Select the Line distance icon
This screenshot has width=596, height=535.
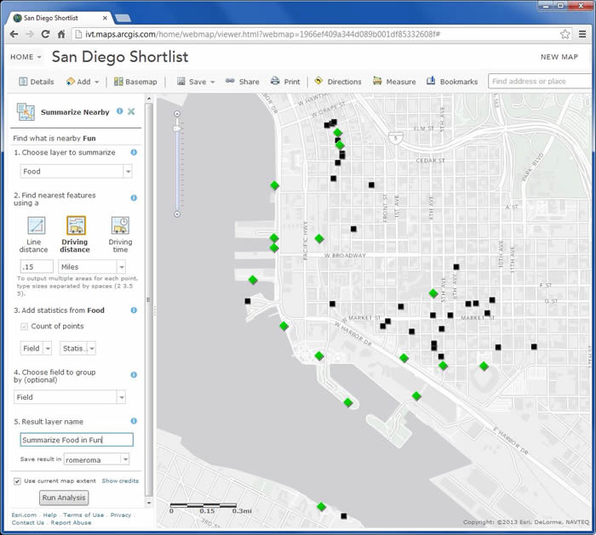coord(35,226)
